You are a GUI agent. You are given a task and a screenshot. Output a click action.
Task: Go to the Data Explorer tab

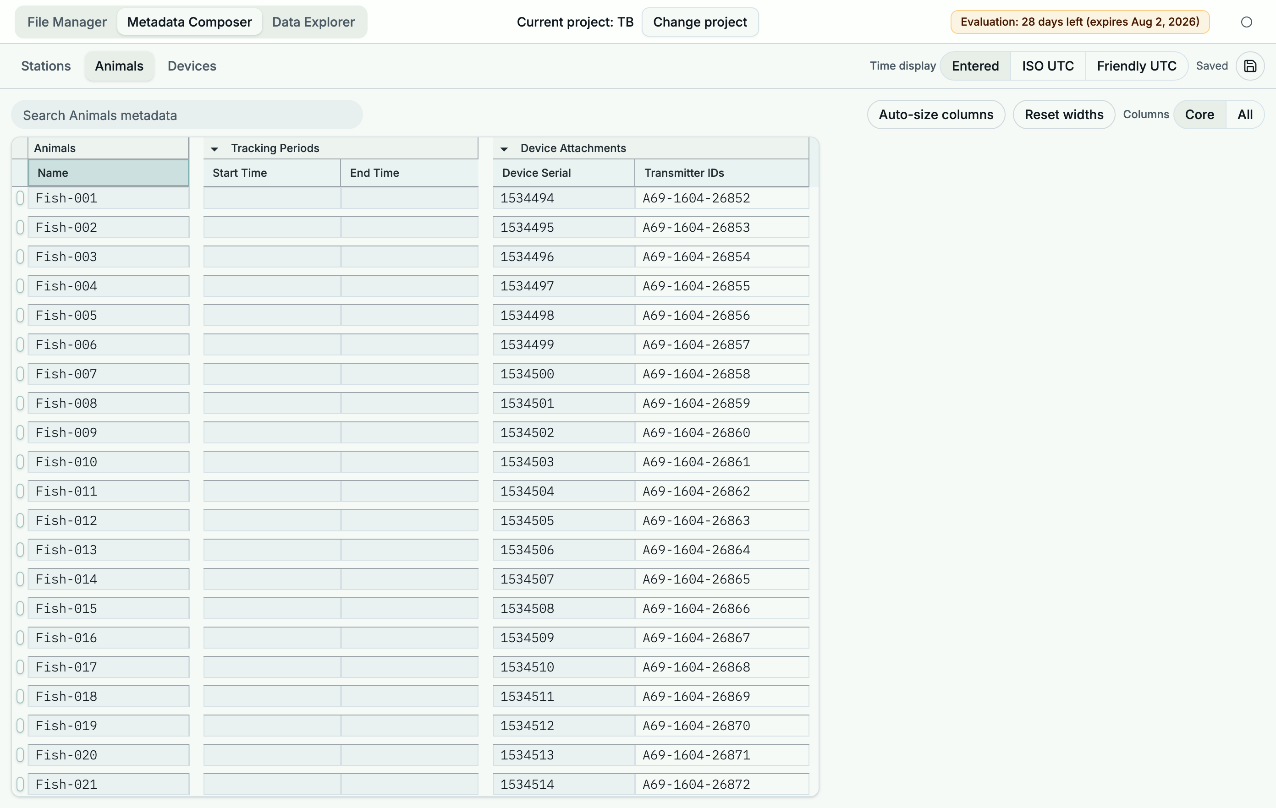pyautogui.click(x=313, y=22)
